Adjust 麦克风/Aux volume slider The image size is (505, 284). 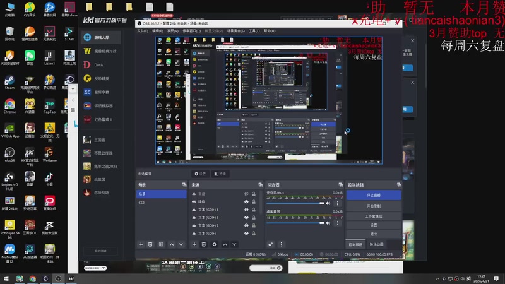tap(295, 203)
